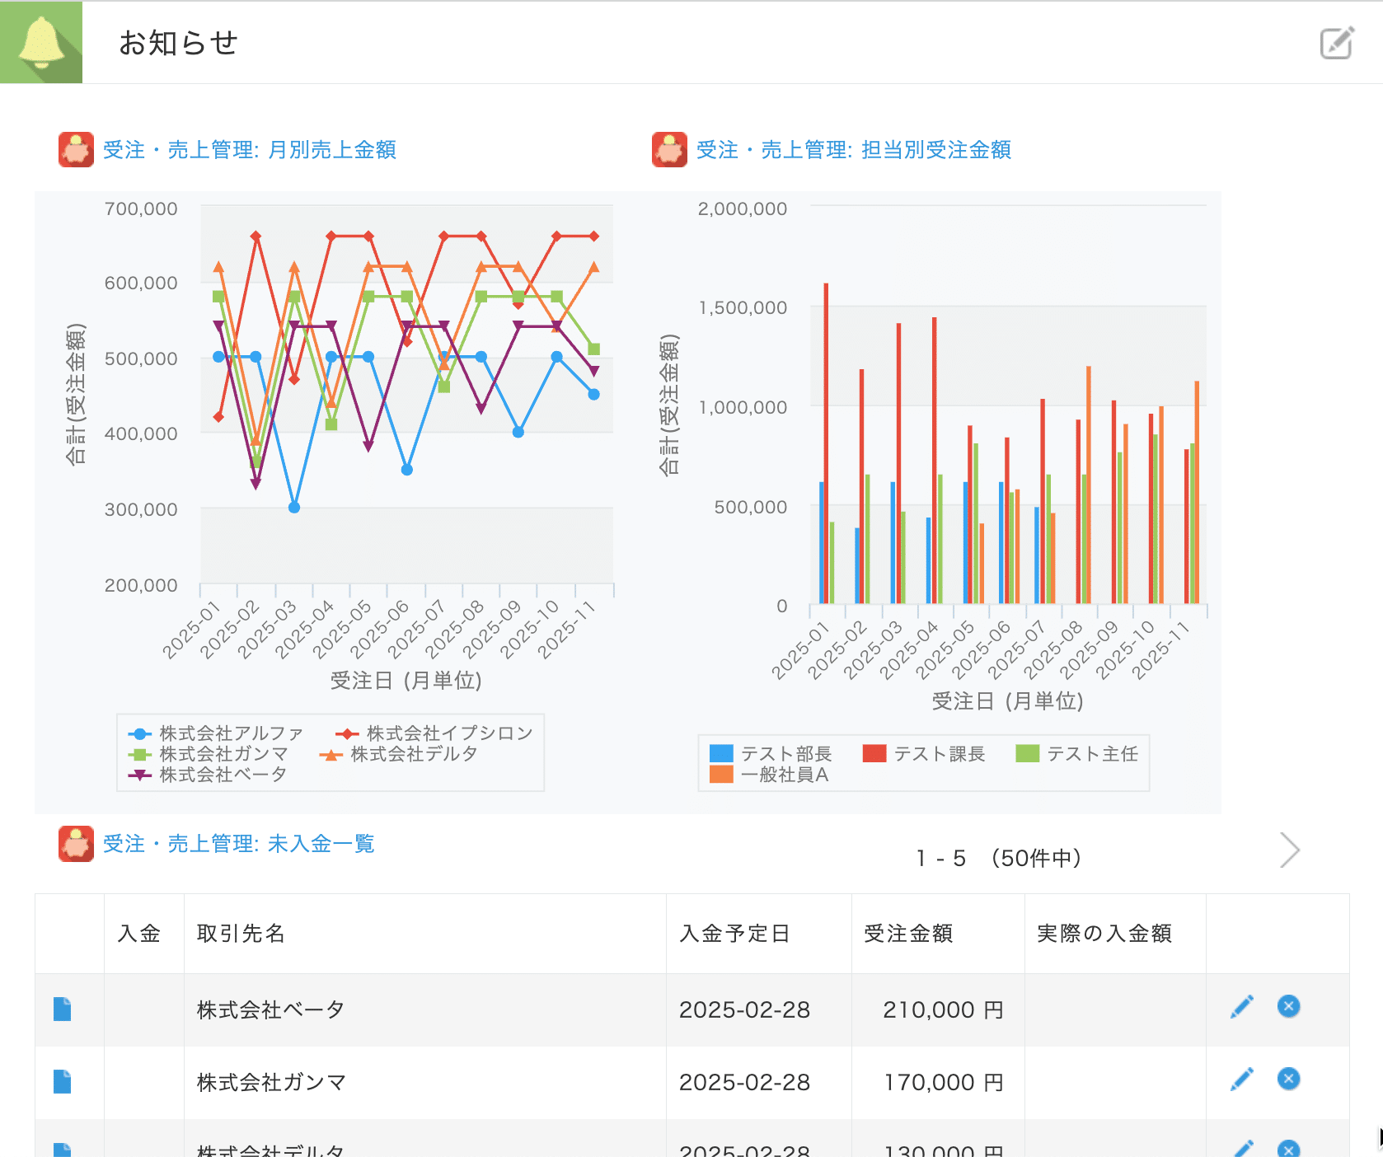Toggle 株式会社アルファ legend series
This screenshot has height=1157, width=1383.
coord(217,733)
